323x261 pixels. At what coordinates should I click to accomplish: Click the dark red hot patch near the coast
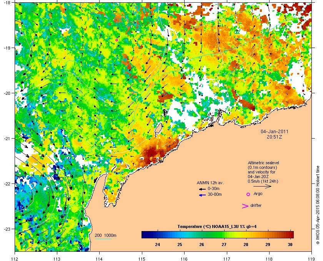pyautogui.click(x=152, y=153)
